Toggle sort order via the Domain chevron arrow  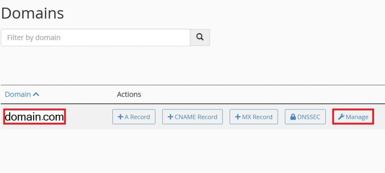pyautogui.click(x=36, y=94)
